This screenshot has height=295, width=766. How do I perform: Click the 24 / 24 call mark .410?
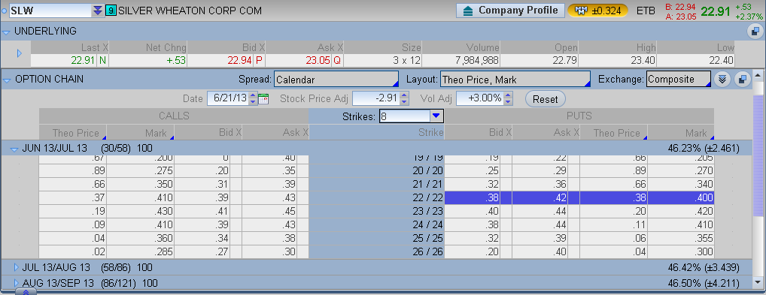click(x=140, y=225)
